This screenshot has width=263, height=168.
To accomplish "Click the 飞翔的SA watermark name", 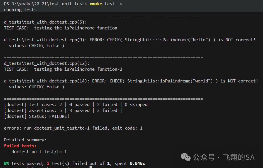I will [x=239, y=157].
